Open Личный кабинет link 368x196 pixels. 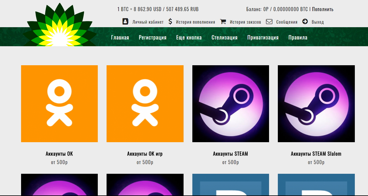[148, 22]
